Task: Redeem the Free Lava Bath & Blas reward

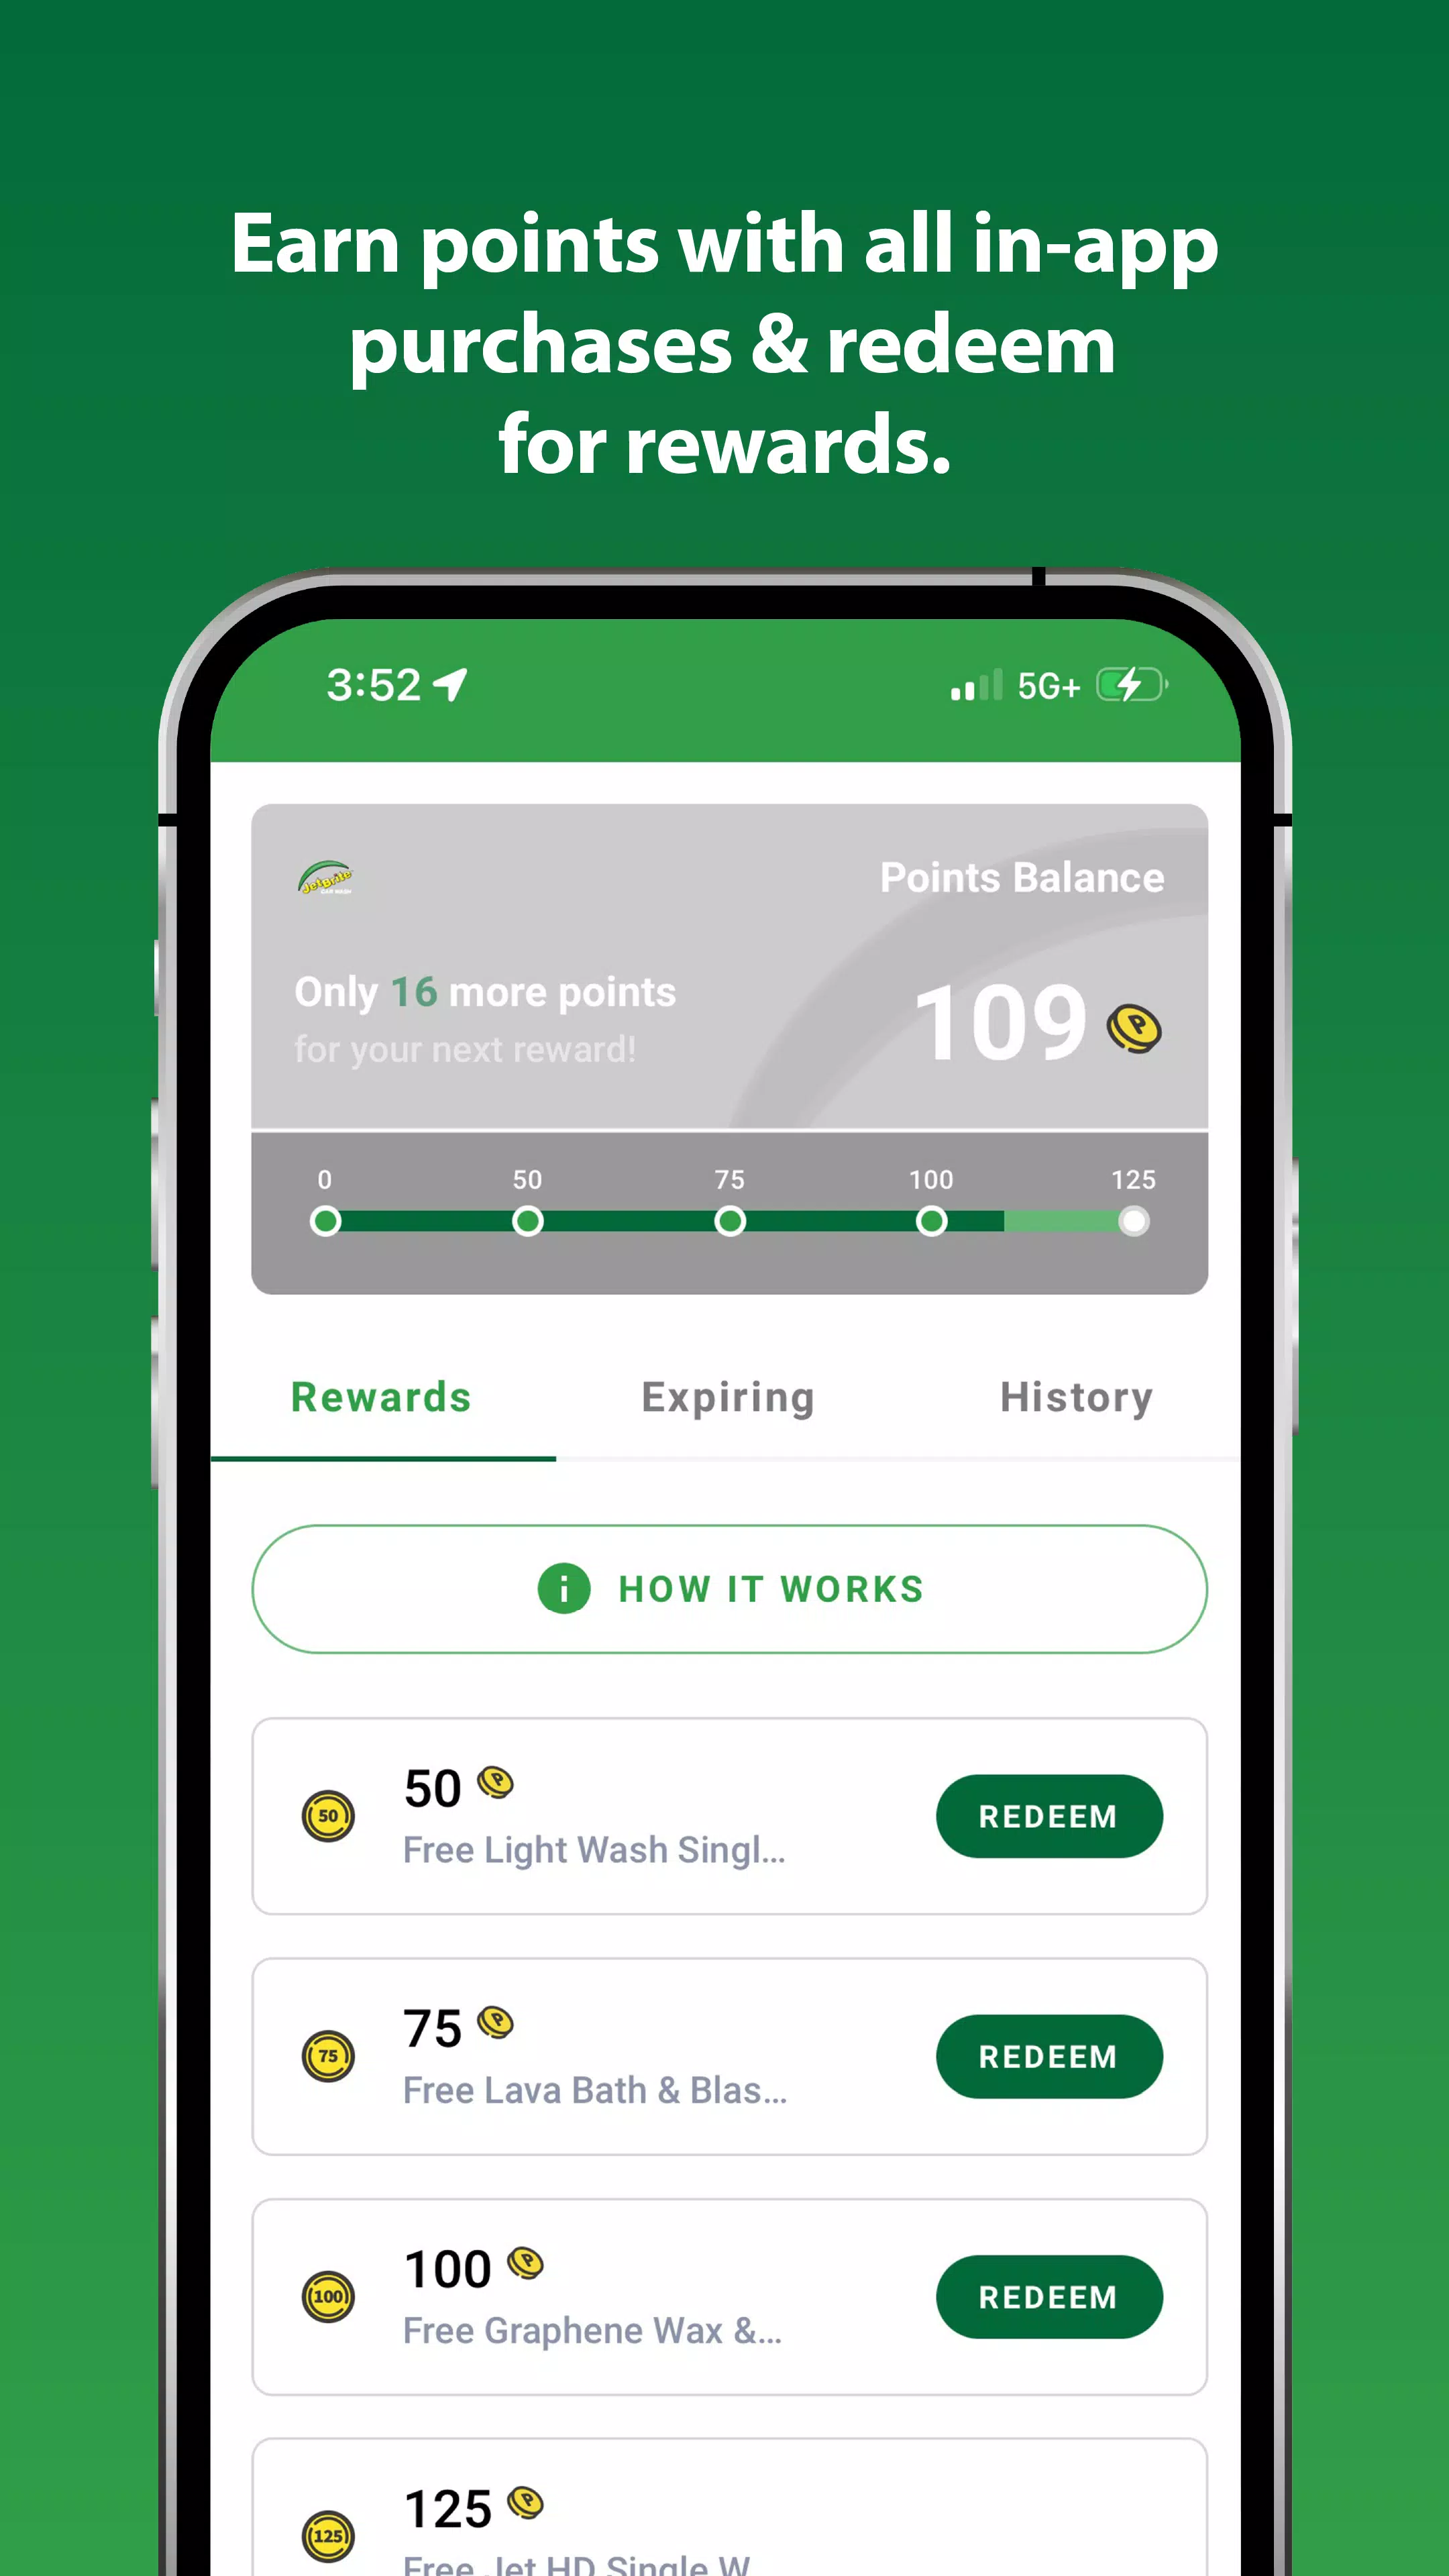Action: click(x=1047, y=2056)
